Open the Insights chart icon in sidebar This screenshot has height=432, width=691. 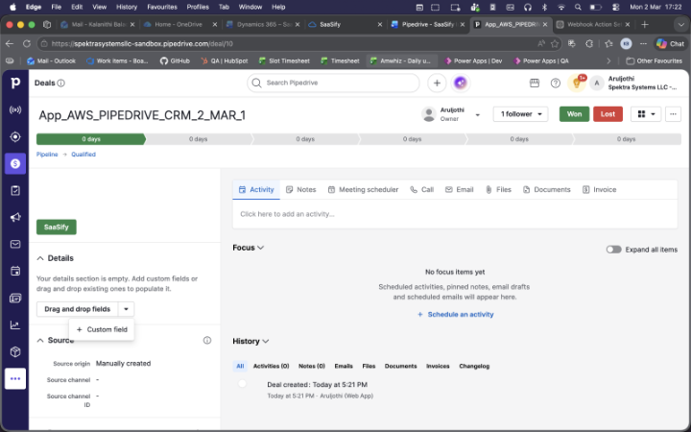click(15, 324)
